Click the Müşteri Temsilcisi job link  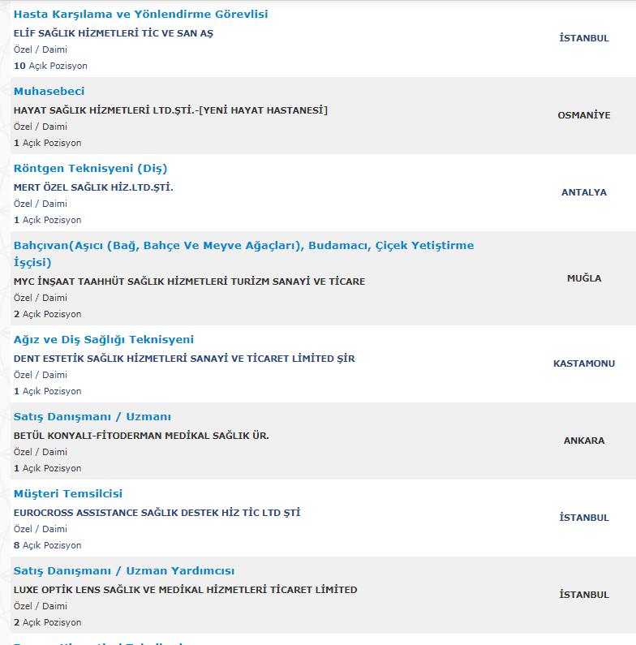(x=68, y=494)
